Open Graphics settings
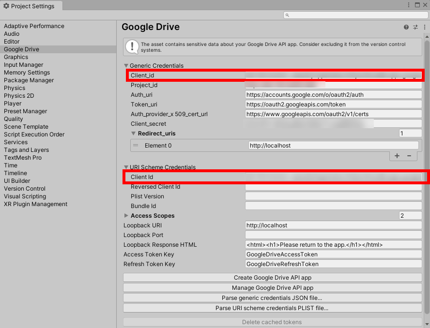Image resolution: width=430 pixels, height=328 pixels. 16,57
